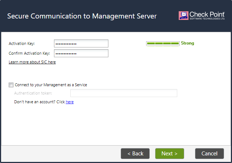Click the Activation Key label
232x163 pixels.
tap(22, 43)
